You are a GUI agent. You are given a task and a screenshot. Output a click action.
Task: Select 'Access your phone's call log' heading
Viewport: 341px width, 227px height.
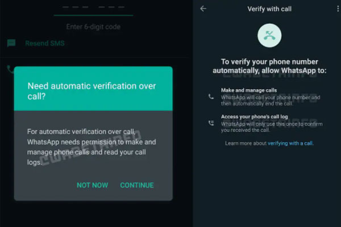255,117
